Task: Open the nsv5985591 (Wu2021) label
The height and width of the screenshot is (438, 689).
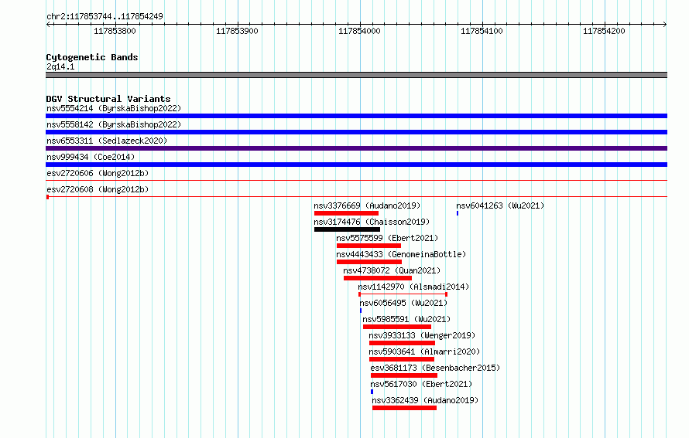Action: pyautogui.click(x=406, y=319)
